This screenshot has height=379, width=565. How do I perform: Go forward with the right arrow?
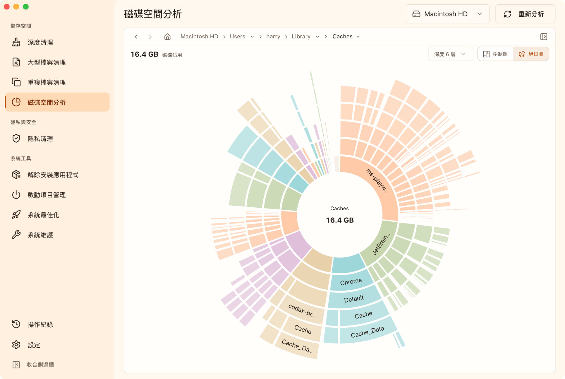pos(150,37)
